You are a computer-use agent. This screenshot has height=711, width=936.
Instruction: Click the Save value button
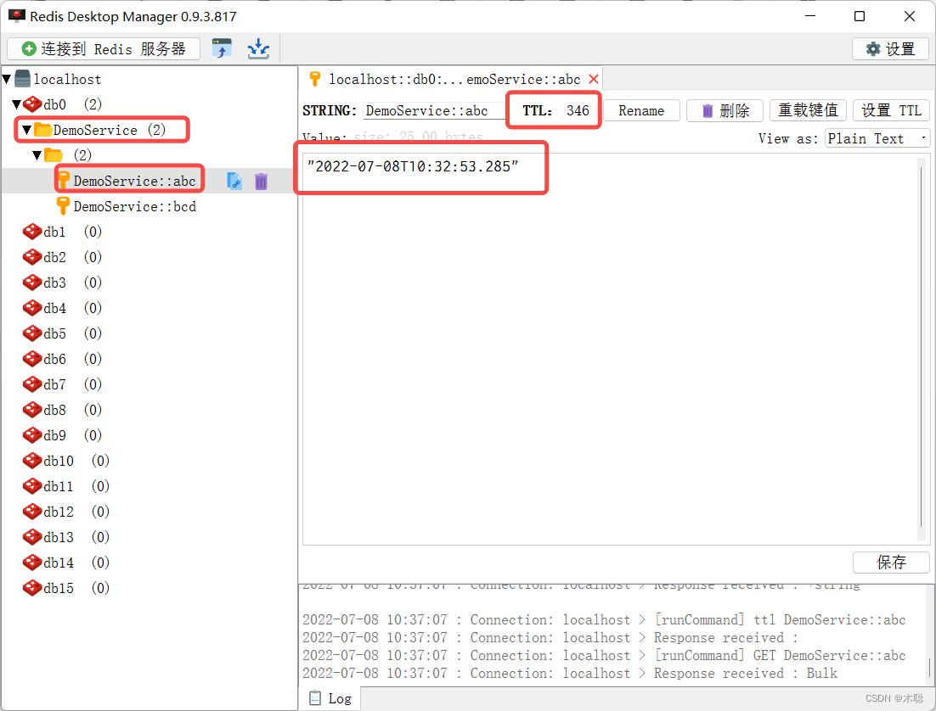tap(891, 562)
